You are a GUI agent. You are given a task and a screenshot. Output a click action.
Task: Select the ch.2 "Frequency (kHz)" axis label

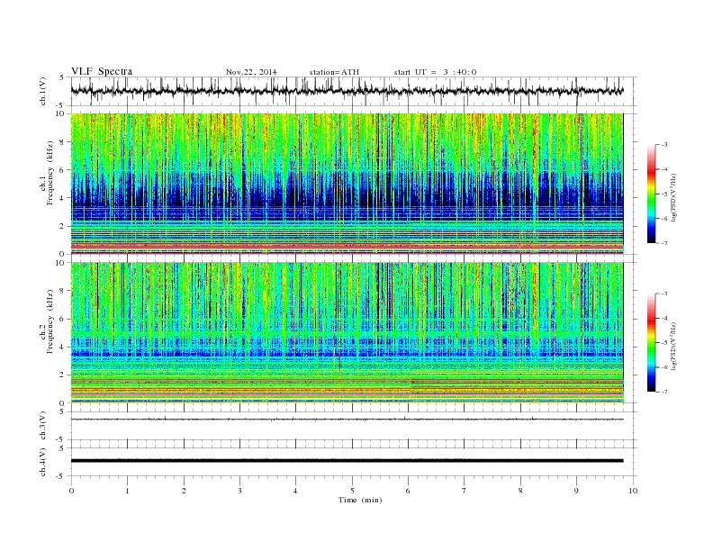click(x=50, y=322)
